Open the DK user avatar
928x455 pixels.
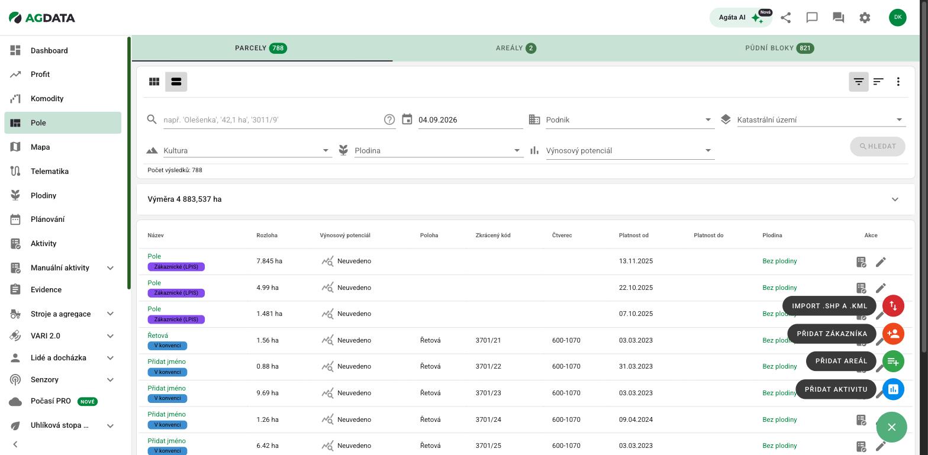(898, 18)
